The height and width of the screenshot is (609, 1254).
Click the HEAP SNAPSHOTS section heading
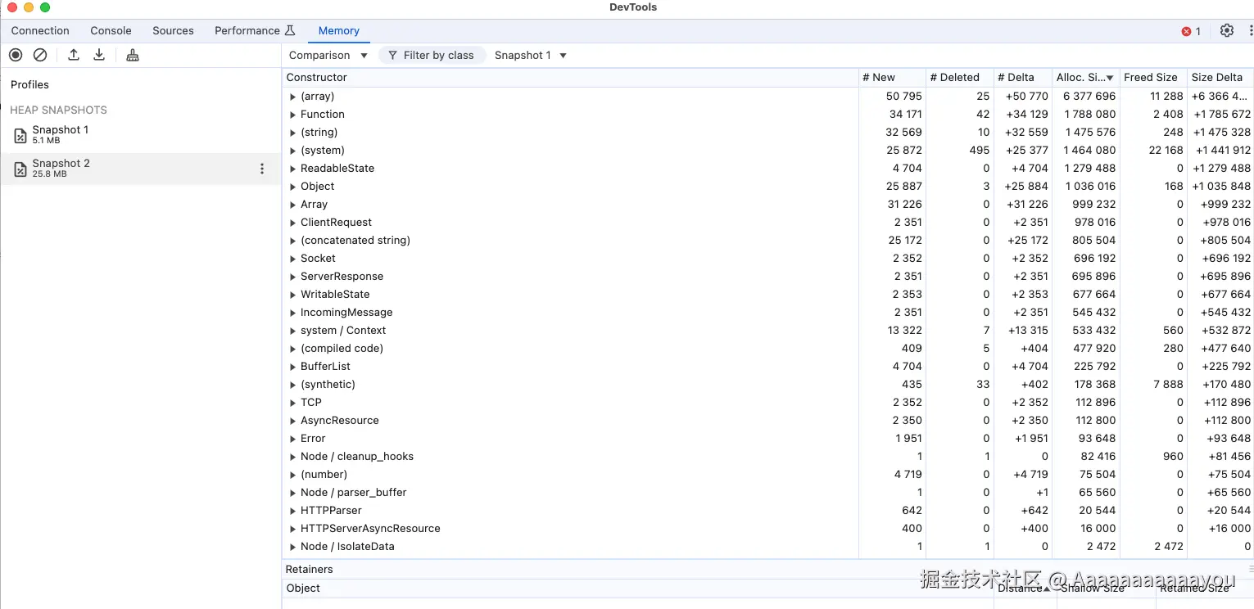[x=58, y=110]
